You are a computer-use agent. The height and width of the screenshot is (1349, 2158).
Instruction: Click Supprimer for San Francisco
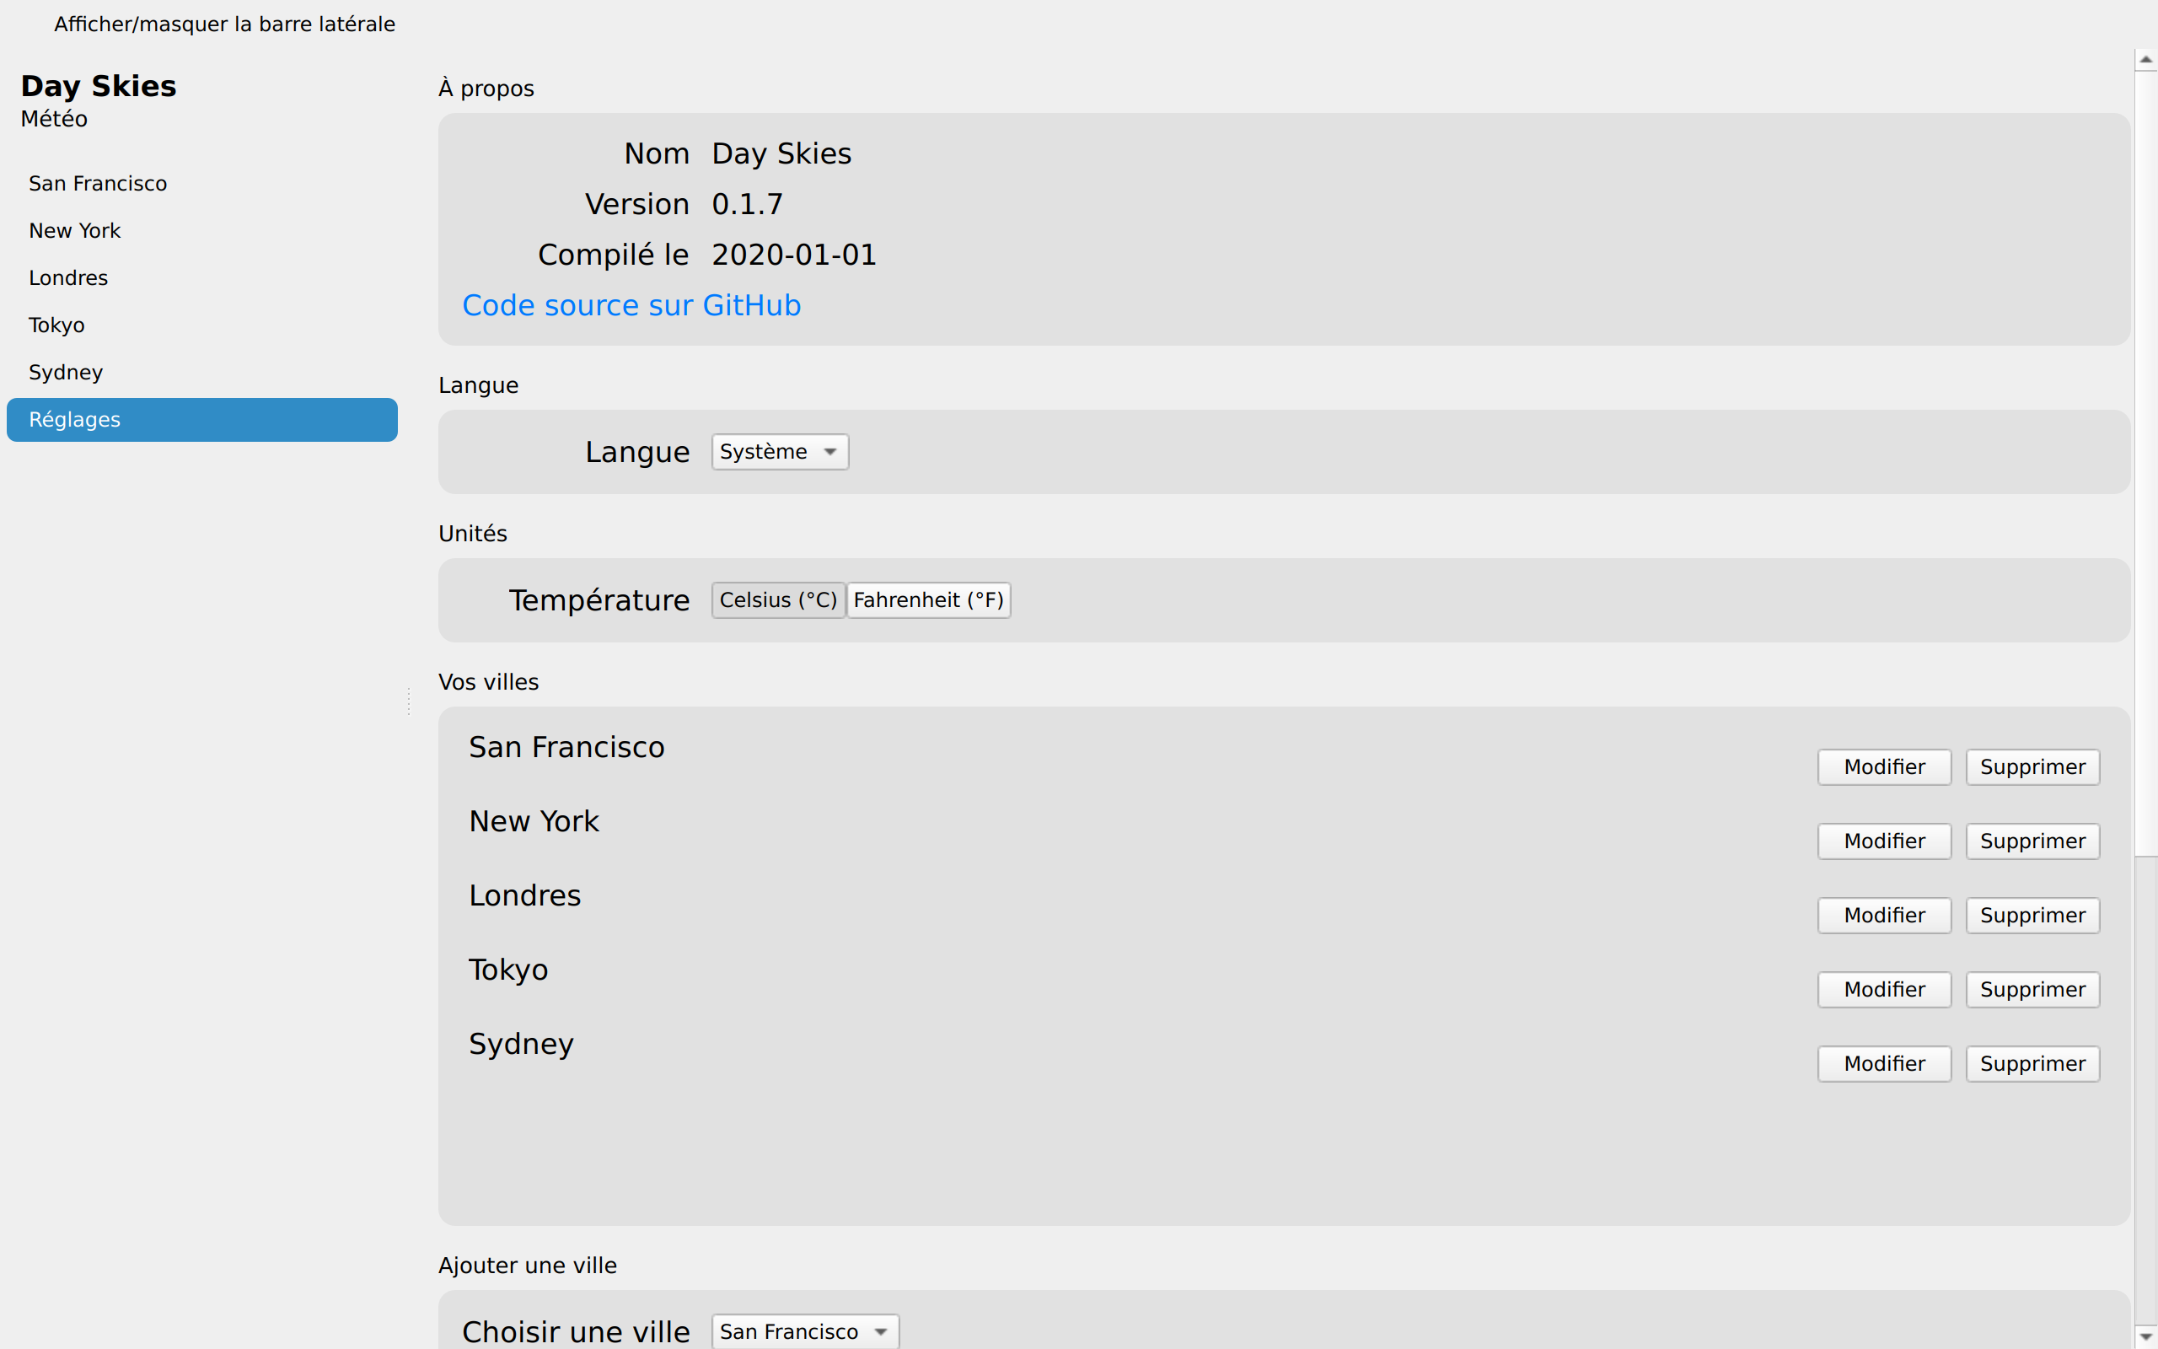coord(2032,767)
